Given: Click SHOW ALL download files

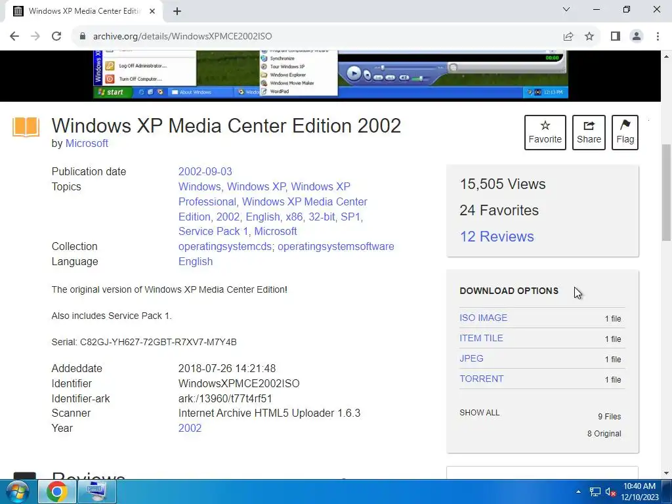Looking at the screenshot, I should [480, 413].
